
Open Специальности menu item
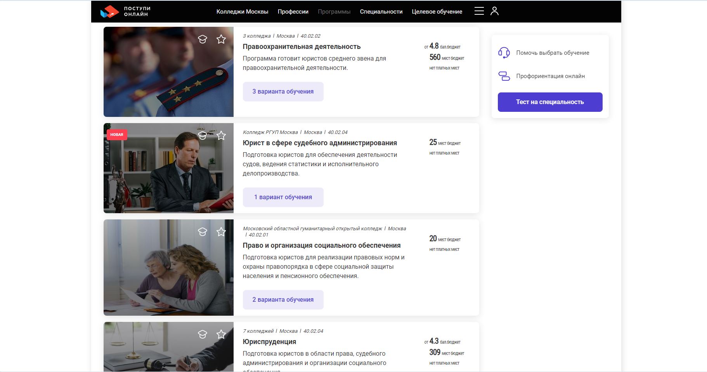point(381,12)
